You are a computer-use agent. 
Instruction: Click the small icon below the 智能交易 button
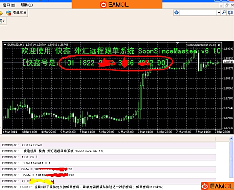click(x=1, y=21)
